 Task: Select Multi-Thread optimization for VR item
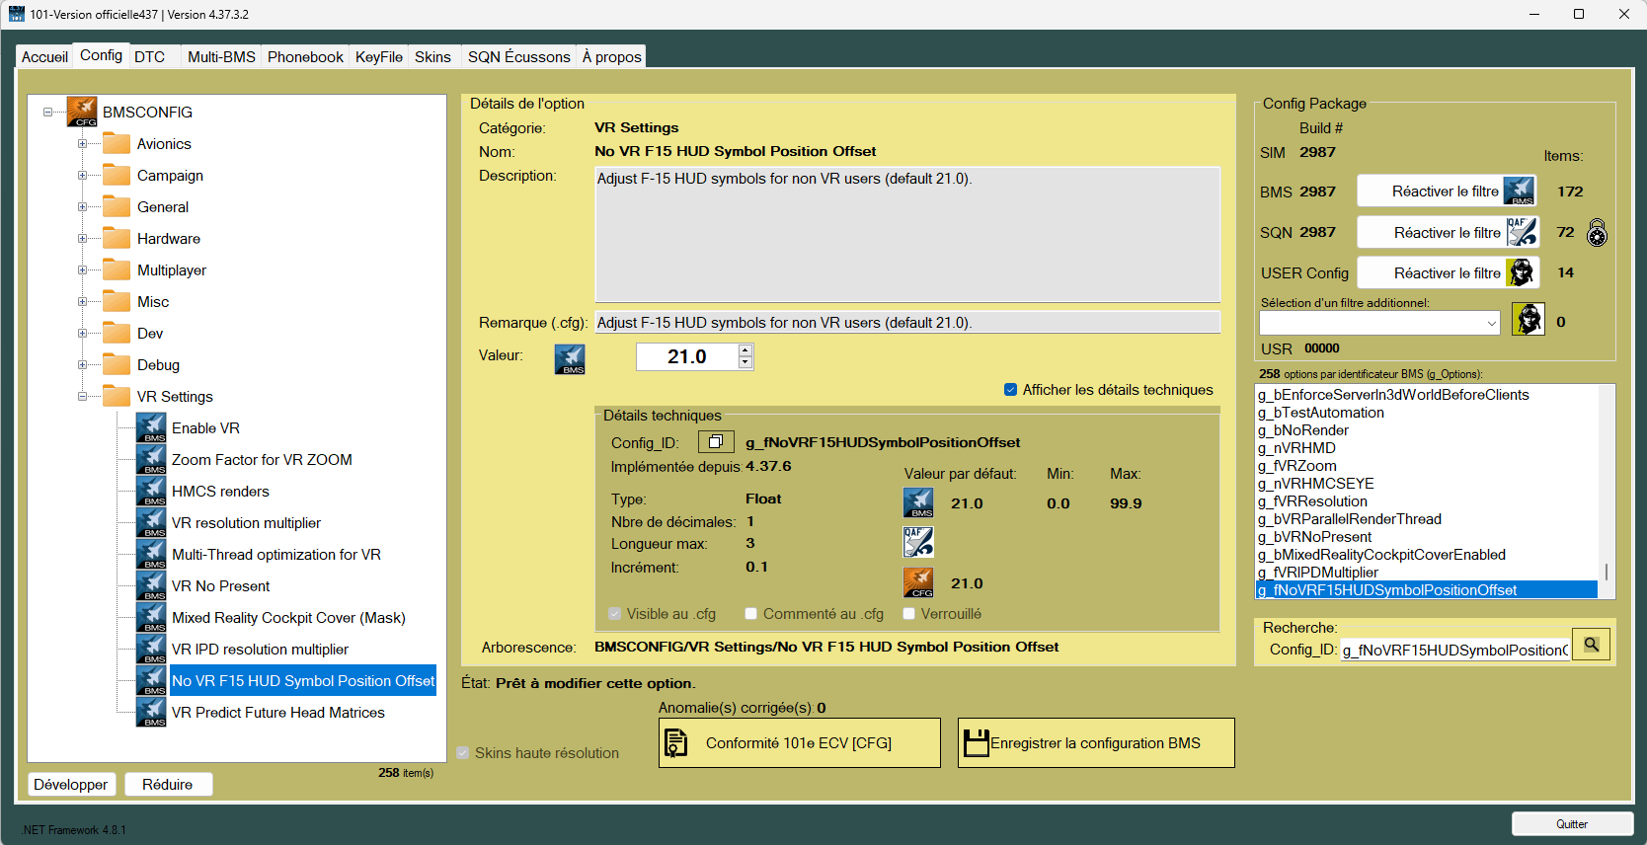(x=276, y=554)
